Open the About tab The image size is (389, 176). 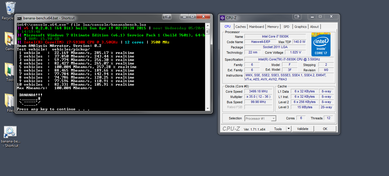point(314,27)
